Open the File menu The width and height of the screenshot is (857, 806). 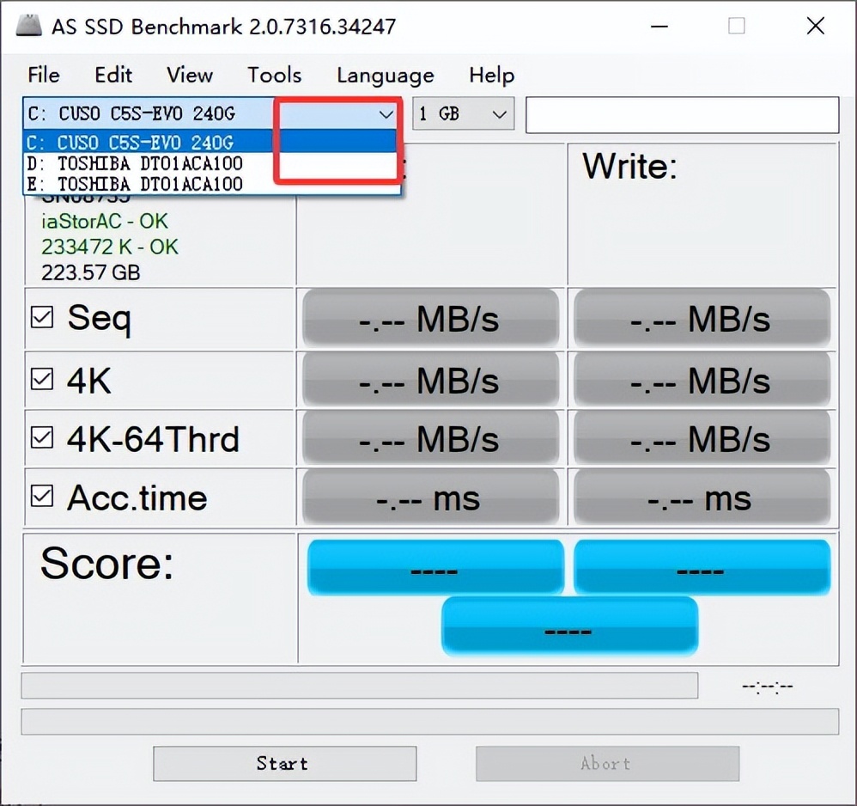[43, 75]
